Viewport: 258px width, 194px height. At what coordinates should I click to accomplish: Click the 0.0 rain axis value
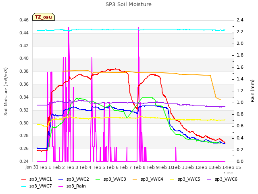tap(240, 161)
